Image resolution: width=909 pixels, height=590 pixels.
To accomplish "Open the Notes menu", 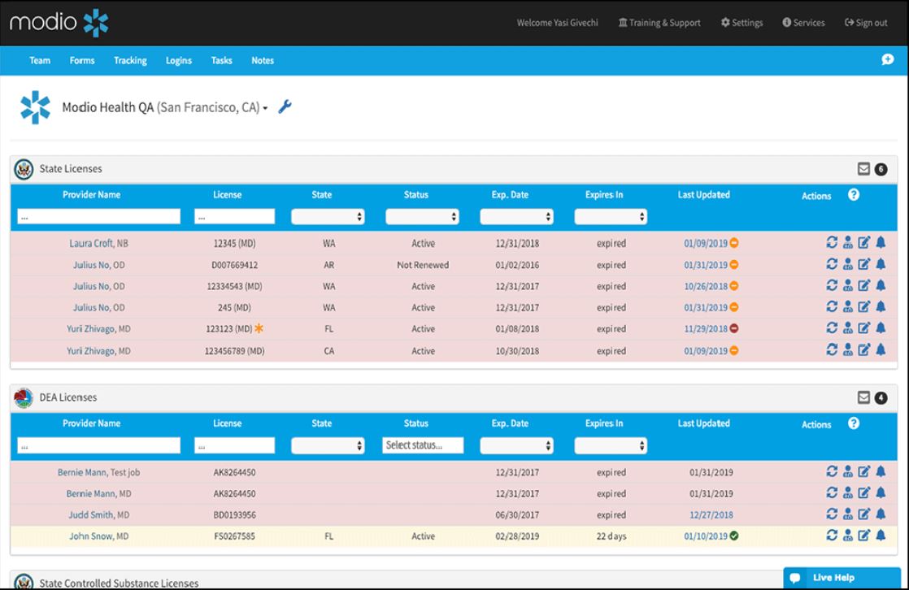I will (263, 60).
